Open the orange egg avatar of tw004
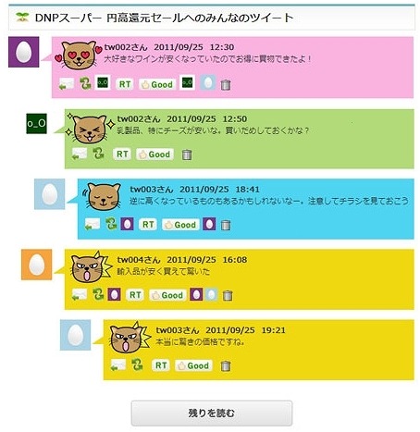 36,265
